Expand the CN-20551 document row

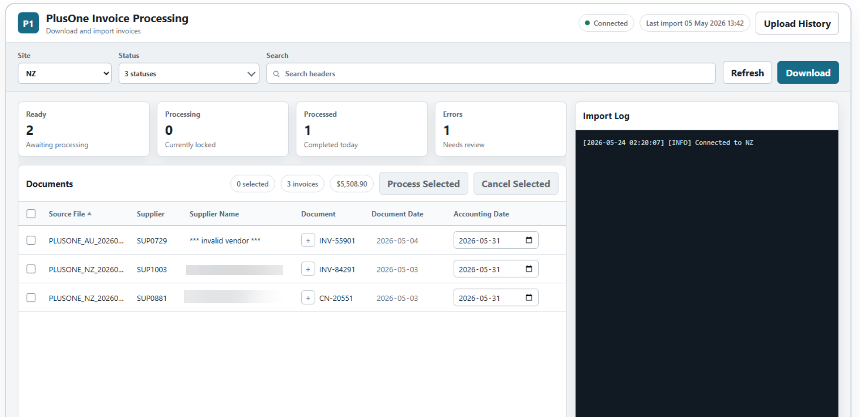(308, 298)
